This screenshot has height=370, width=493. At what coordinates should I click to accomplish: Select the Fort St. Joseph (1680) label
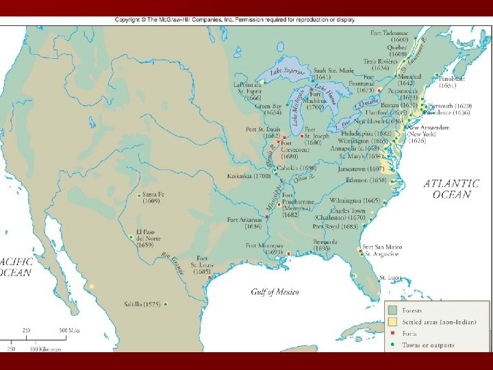click(316, 136)
